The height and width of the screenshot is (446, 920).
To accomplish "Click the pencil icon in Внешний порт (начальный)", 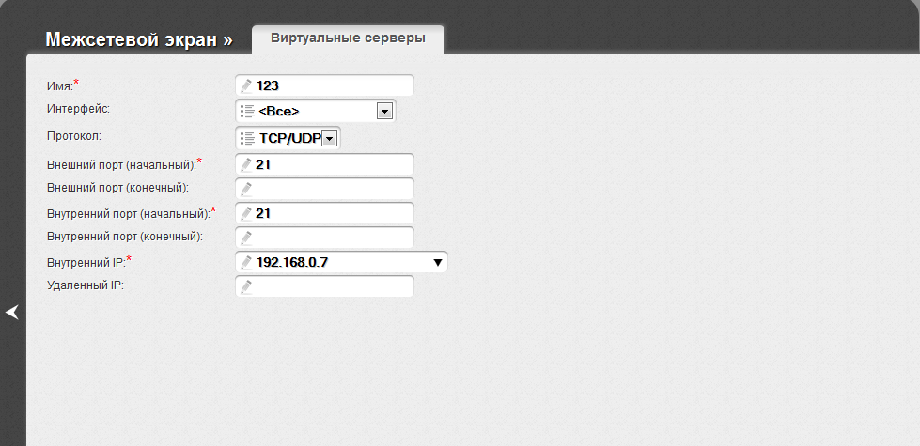I will [246, 164].
